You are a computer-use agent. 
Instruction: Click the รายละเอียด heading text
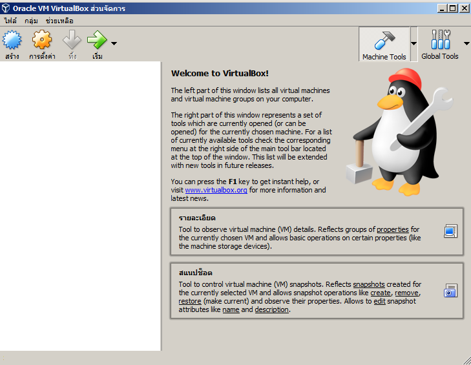click(x=197, y=218)
